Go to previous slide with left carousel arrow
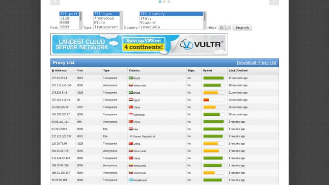This screenshot has width=329, height=185. point(55,2)
